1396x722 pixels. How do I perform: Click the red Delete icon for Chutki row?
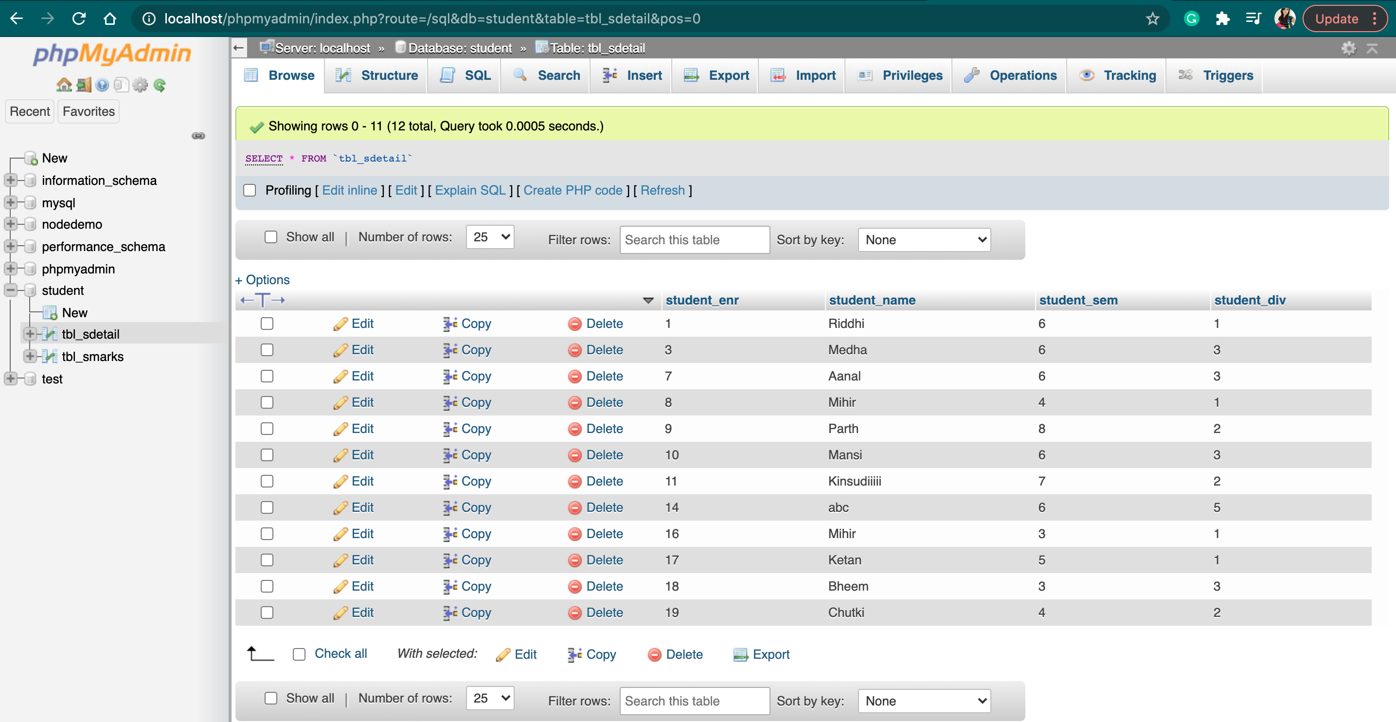pos(574,613)
